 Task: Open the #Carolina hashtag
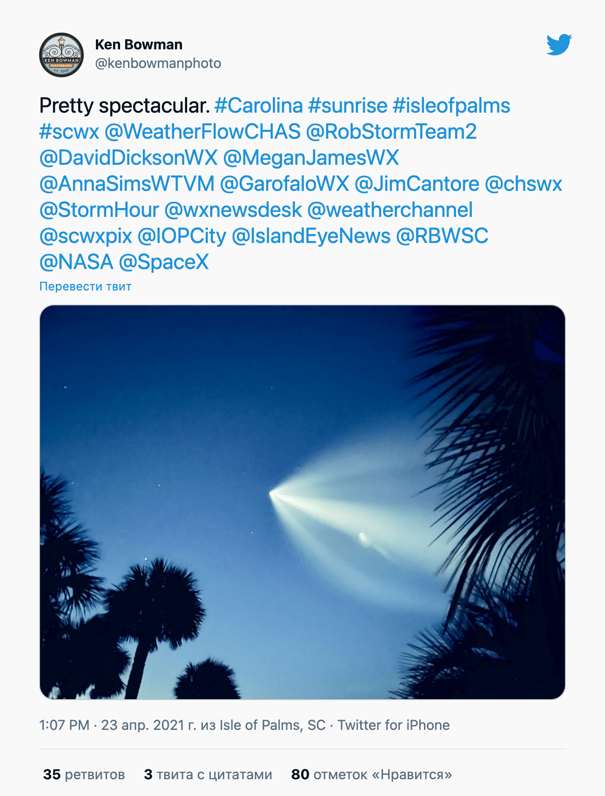point(259,106)
